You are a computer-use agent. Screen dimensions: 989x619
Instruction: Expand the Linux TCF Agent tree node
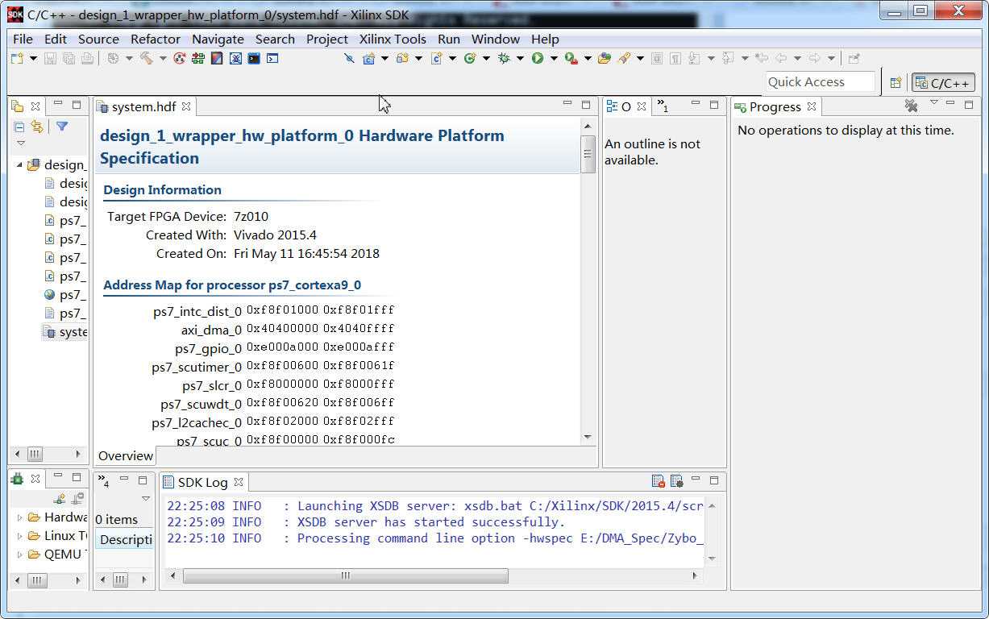pos(20,536)
